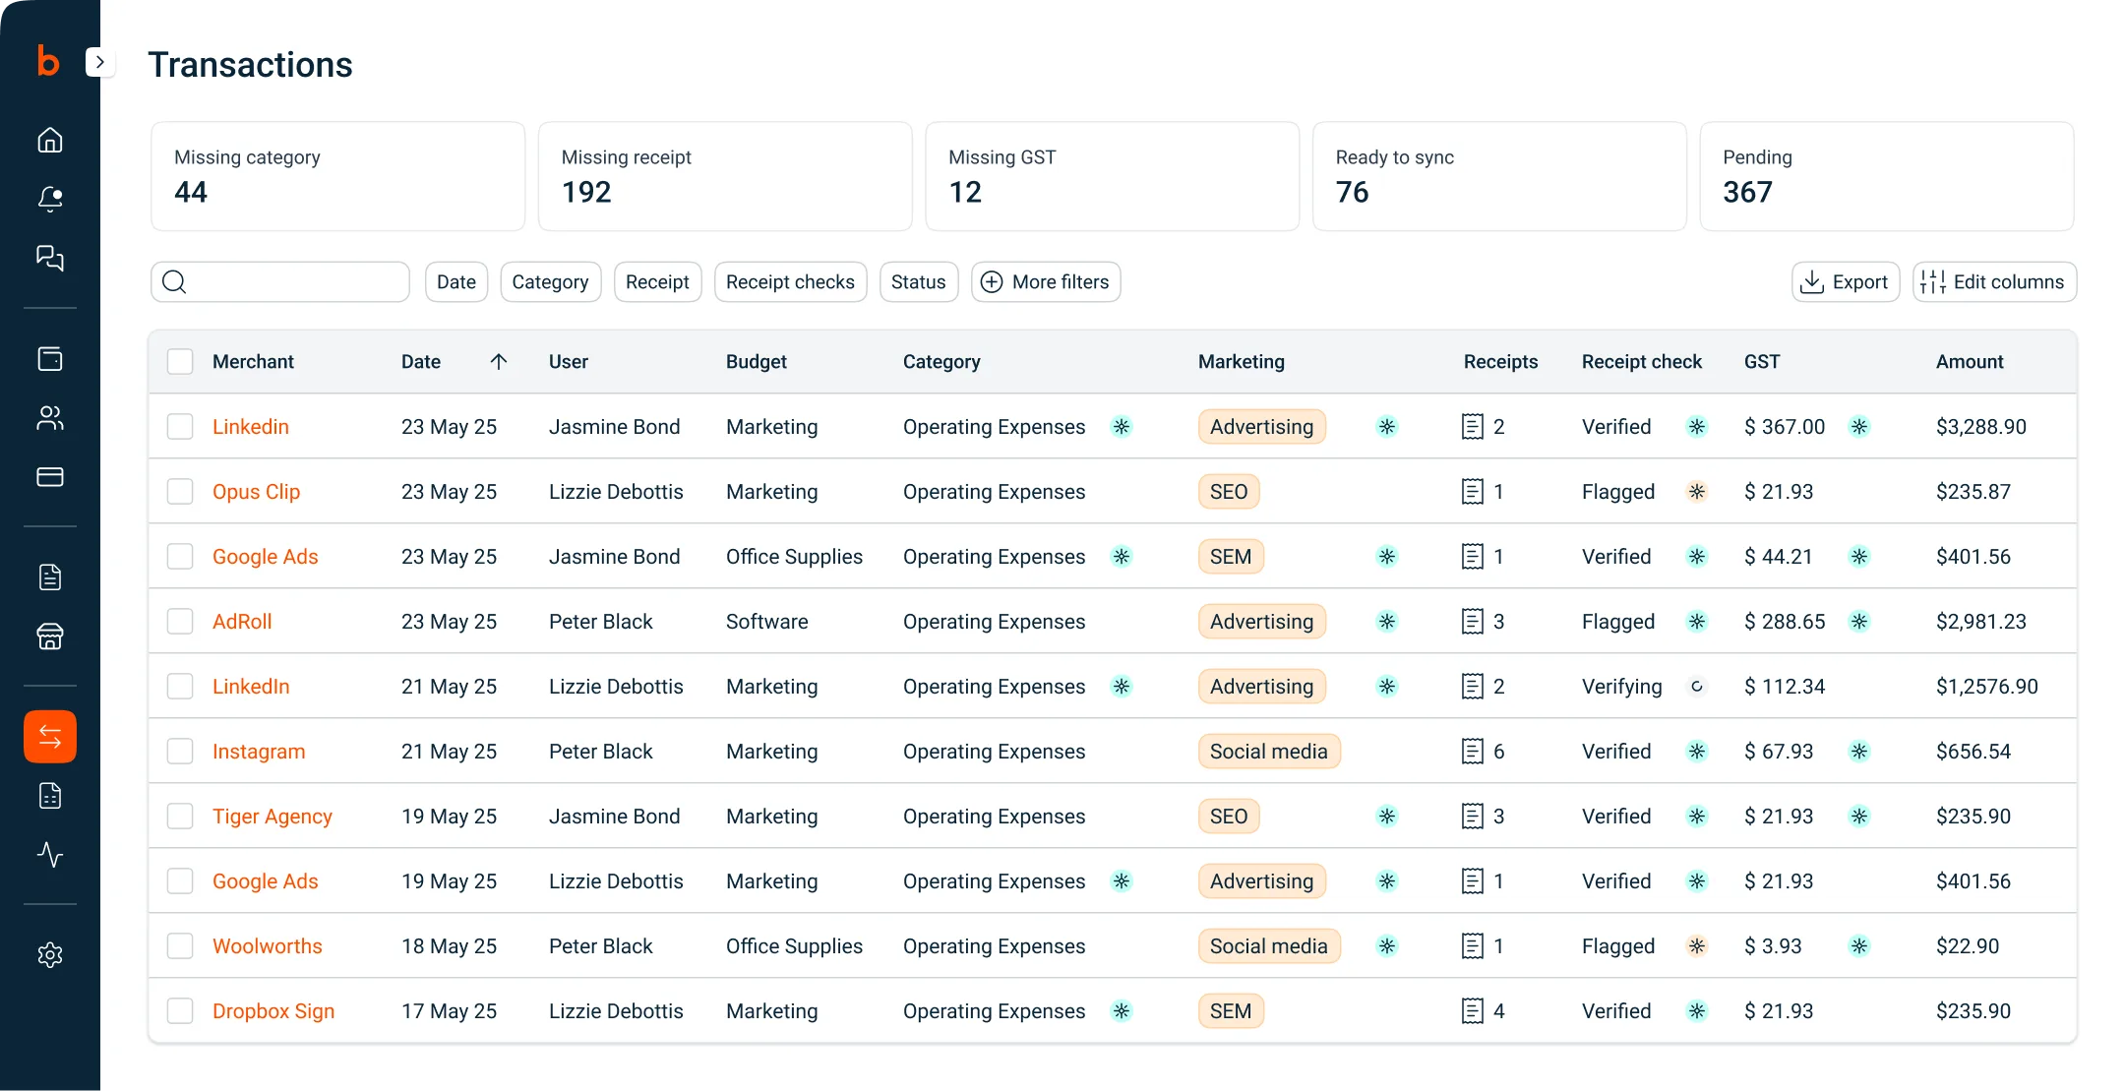The width and height of the screenshot is (2125, 1091).
Task: Open settings using the gear icon
Action: pos(49,954)
